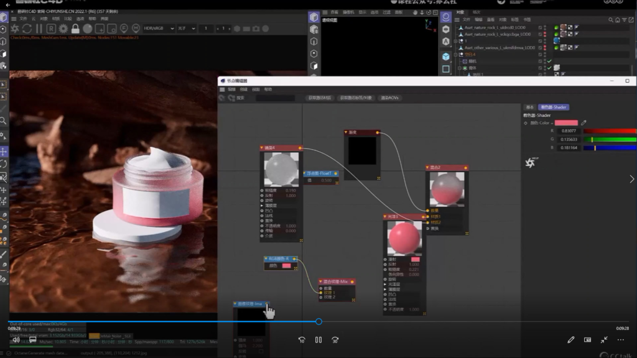The height and width of the screenshot is (358, 637).
Task: Toggle the Octane pick focus F button
Action: [123, 29]
